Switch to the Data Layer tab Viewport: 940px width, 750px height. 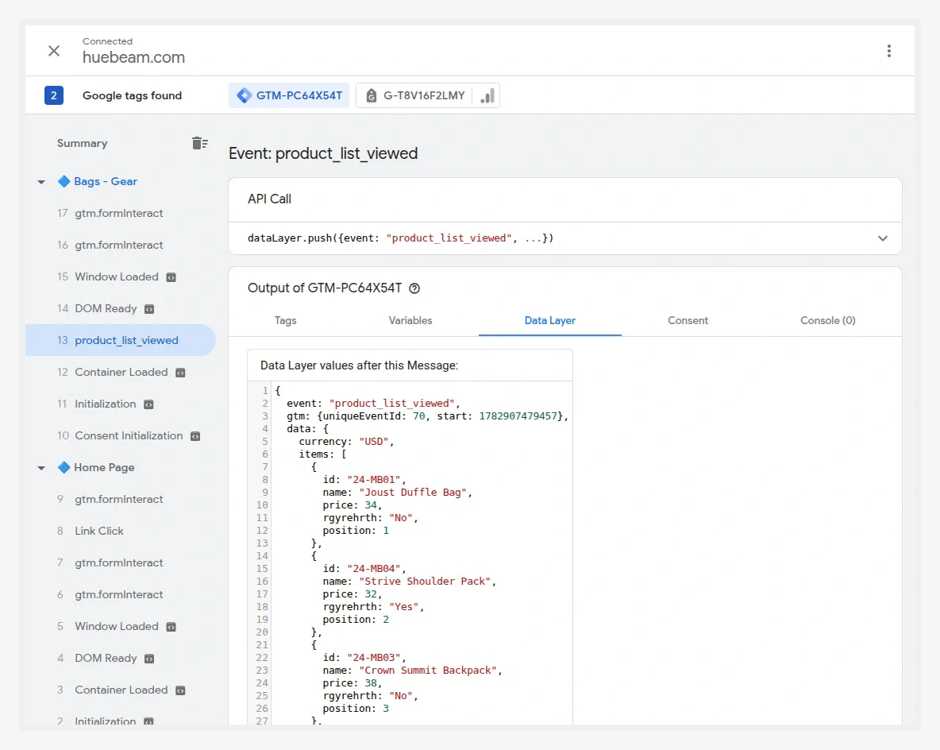549,320
